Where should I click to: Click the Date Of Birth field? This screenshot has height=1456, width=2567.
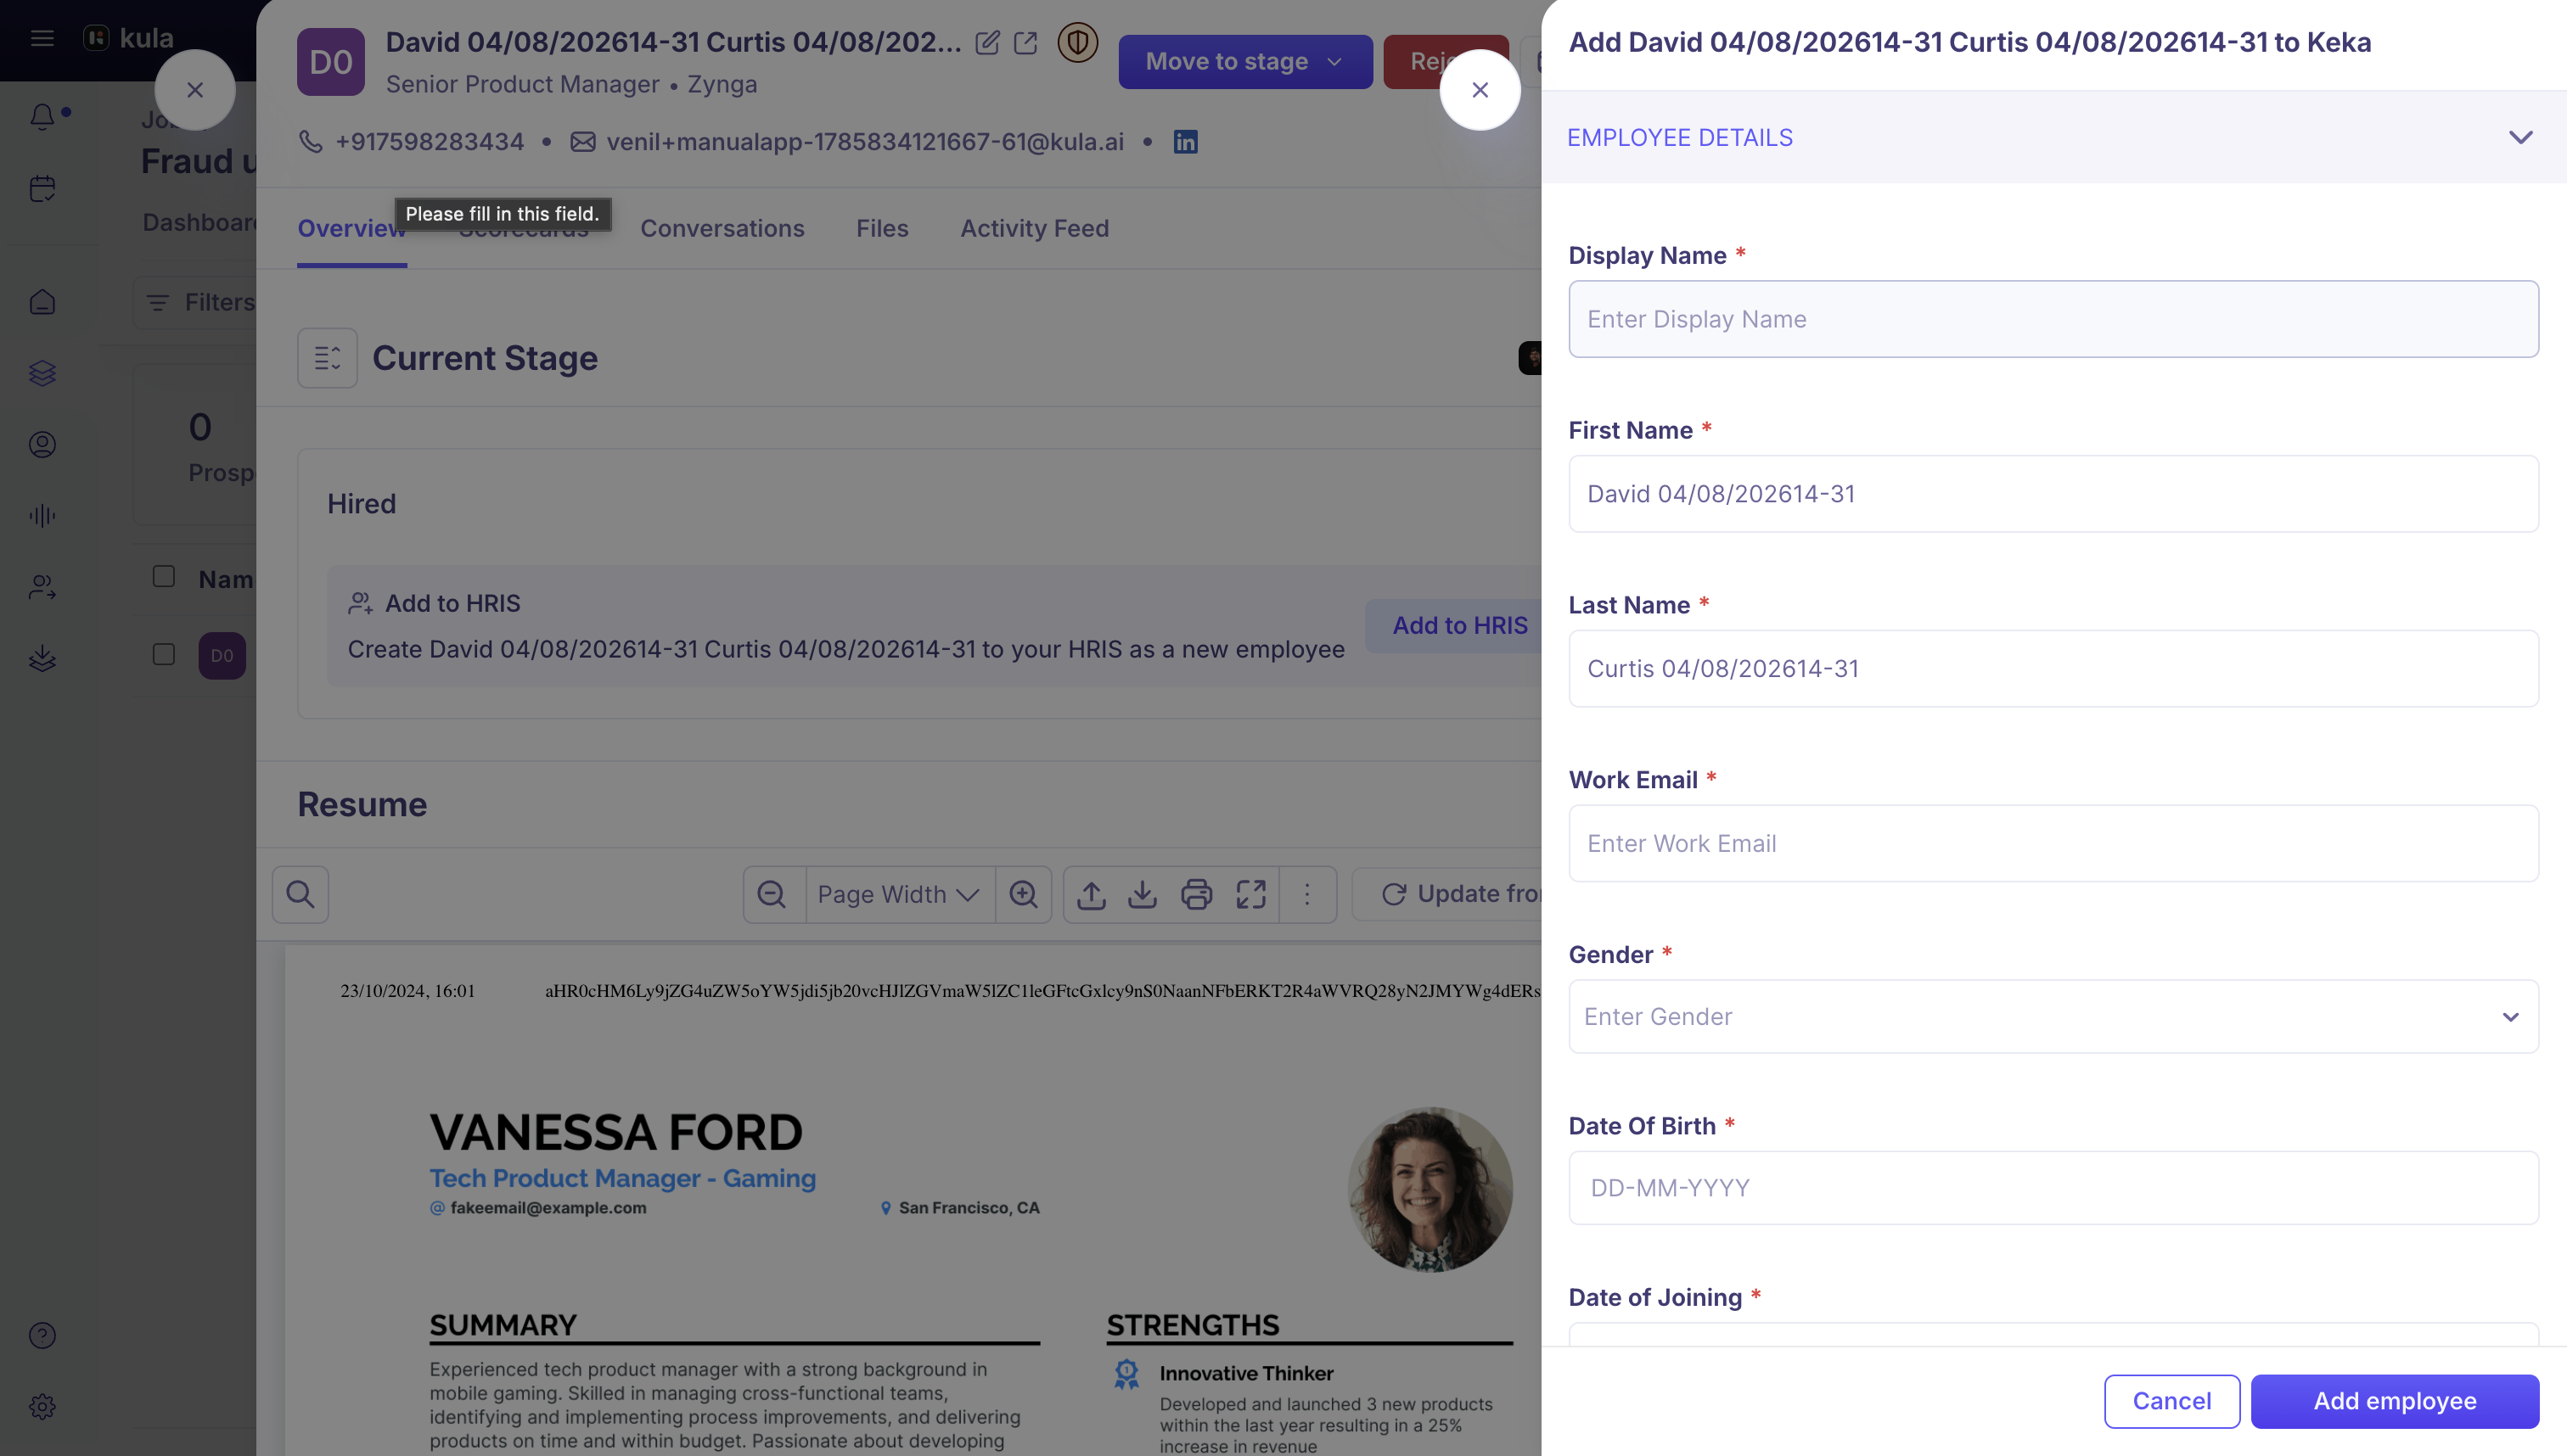(x=2053, y=1188)
